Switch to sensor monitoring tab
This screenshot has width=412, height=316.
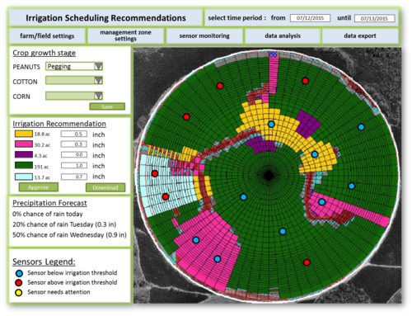click(204, 36)
